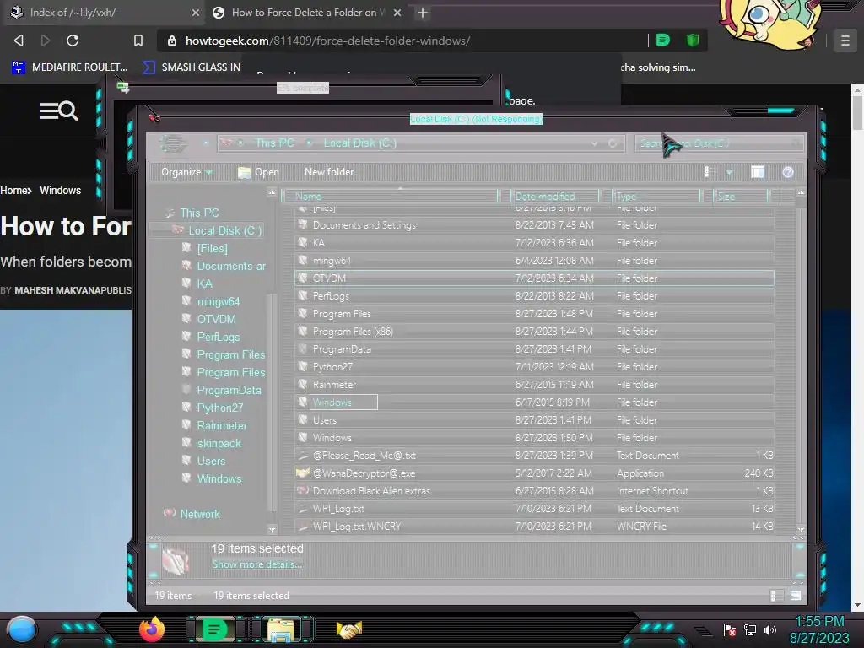Viewport: 864px width, 648px height.
Task: Select the OTVDM folder row
Action: click(x=534, y=278)
